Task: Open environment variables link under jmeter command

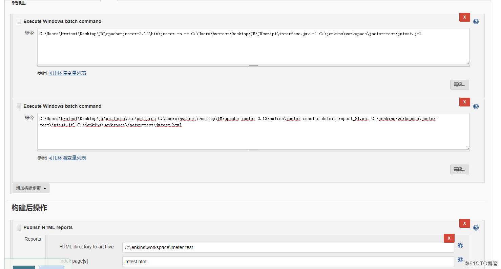Action: point(67,73)
